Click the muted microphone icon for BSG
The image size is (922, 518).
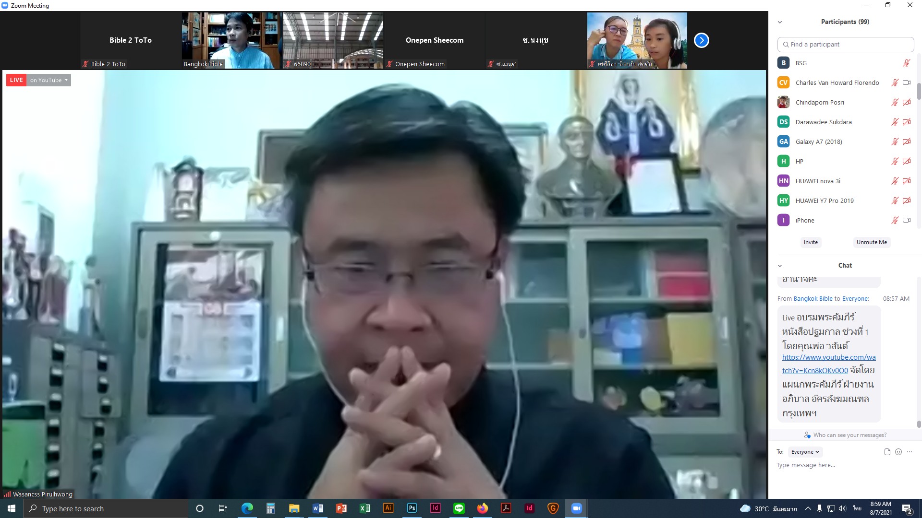pos(906,63)
